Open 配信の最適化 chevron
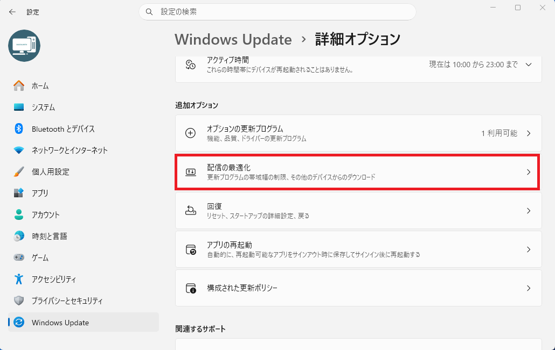 [529, 172]
